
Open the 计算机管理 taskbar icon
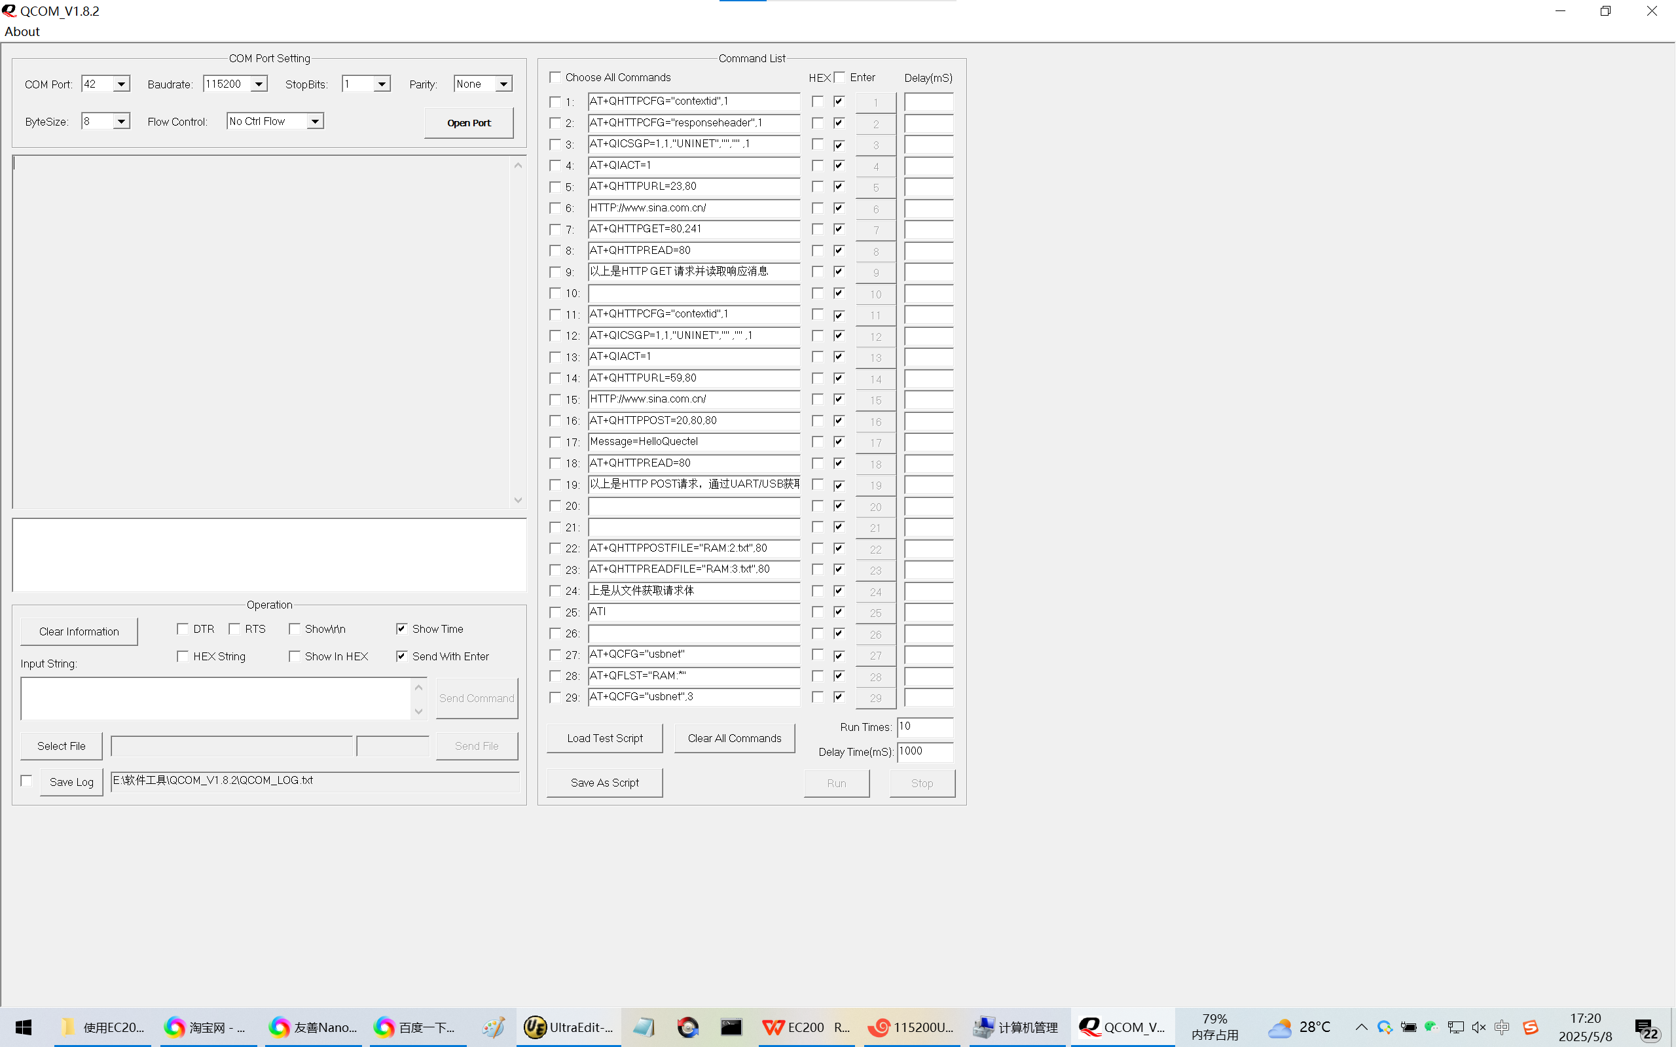[1016, 1027]
